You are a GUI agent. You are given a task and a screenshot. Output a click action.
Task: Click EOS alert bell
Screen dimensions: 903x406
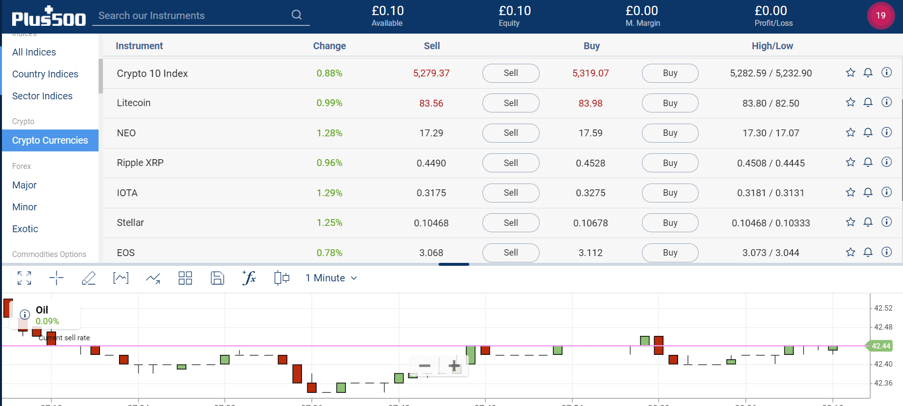click(868, 252)
